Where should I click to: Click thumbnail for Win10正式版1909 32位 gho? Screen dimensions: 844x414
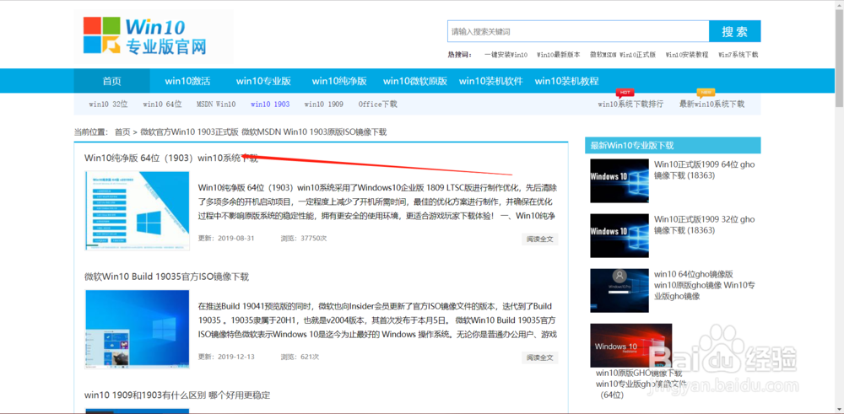[x=619, y=235]
